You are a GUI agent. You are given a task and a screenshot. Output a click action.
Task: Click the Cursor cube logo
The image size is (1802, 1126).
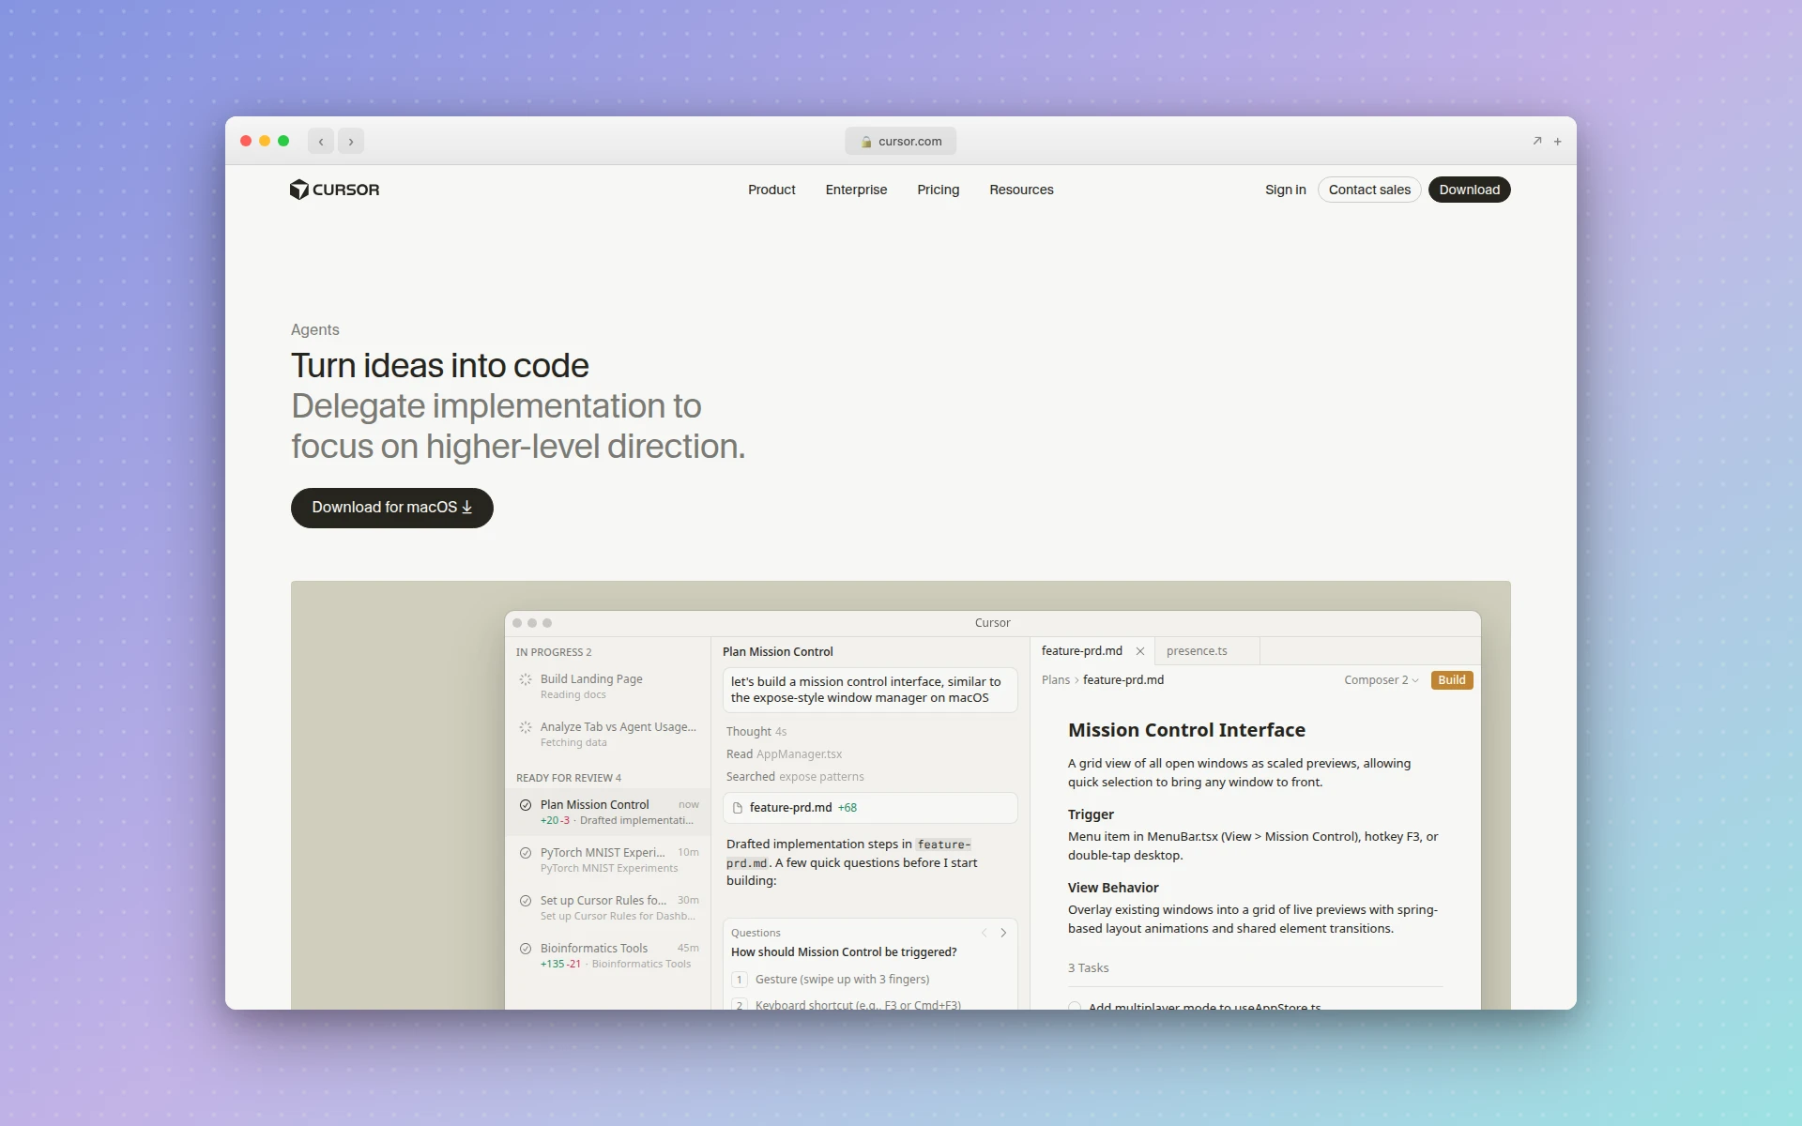pos(298,190)
